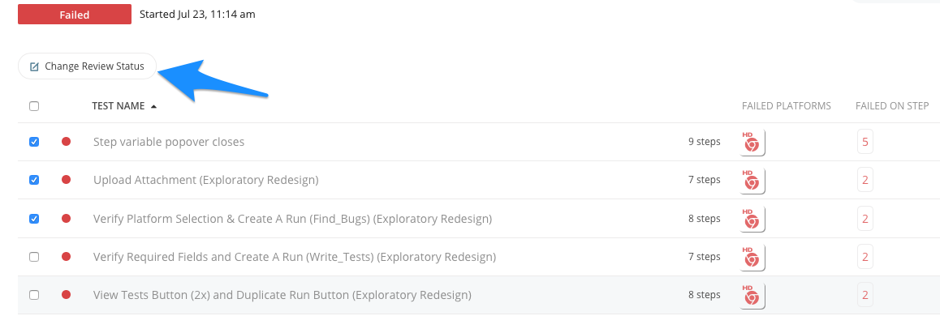Screen dimensions: 940x316
Task: Click the Chrome platform icon for View Tests Button row
Action: tap(752, 296)
